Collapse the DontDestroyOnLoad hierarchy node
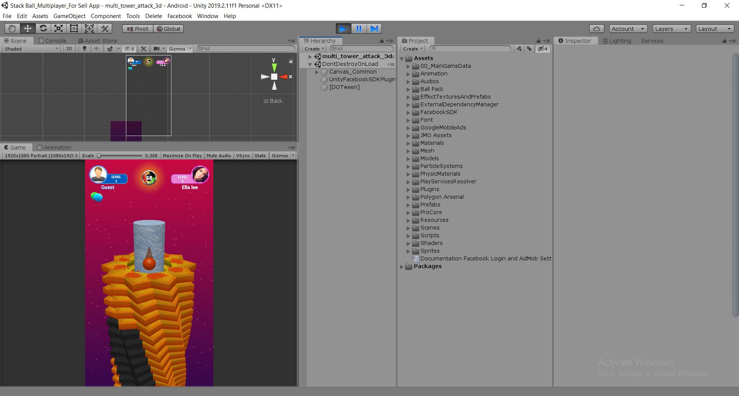The height and width of the screenshot is (396, 739). click(310, 64)
